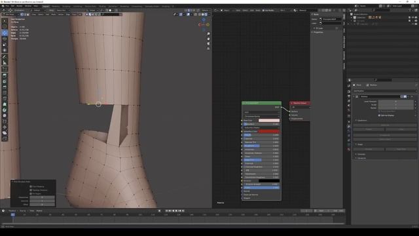Viewport: 419px width, 236px height.
Task: Select the Measure tool
Action: 5,63
